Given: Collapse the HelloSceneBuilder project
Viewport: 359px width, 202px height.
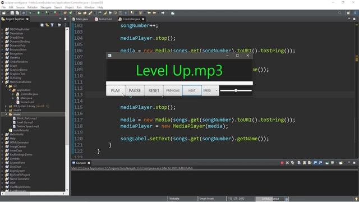Looking at the screenshot, I should [2, 82].
